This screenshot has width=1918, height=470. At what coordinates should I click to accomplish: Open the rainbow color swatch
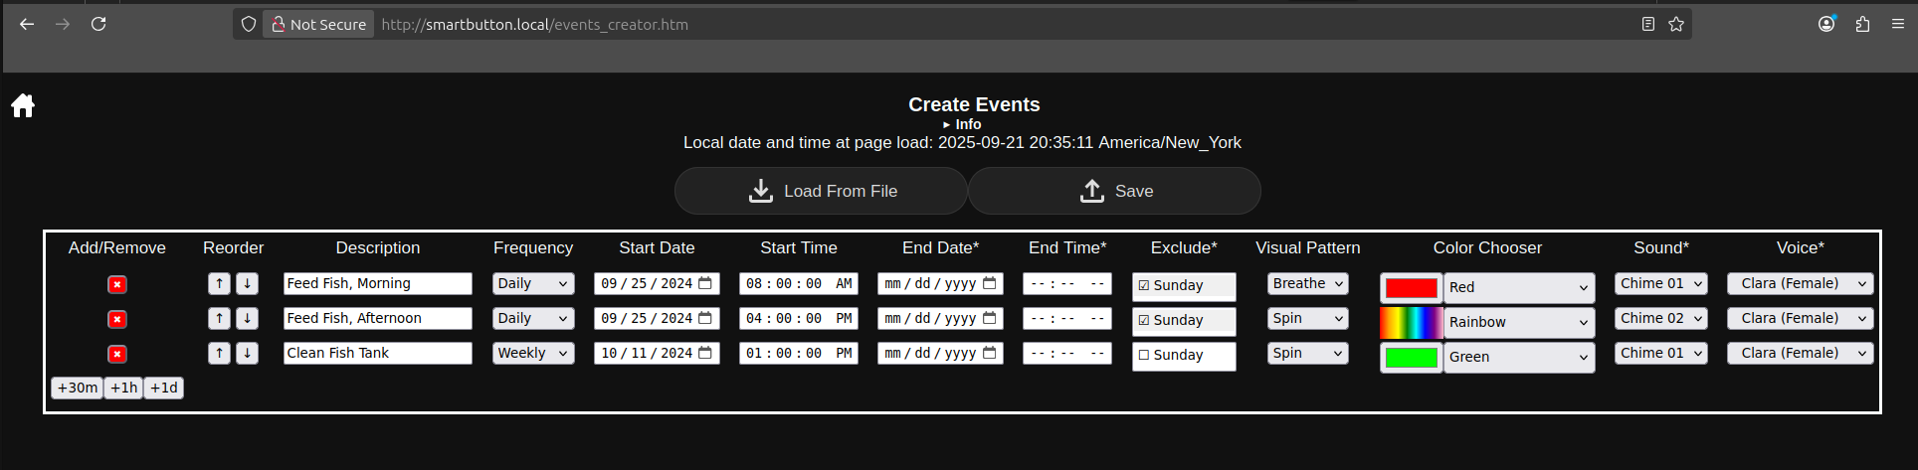coord(1412,323)
